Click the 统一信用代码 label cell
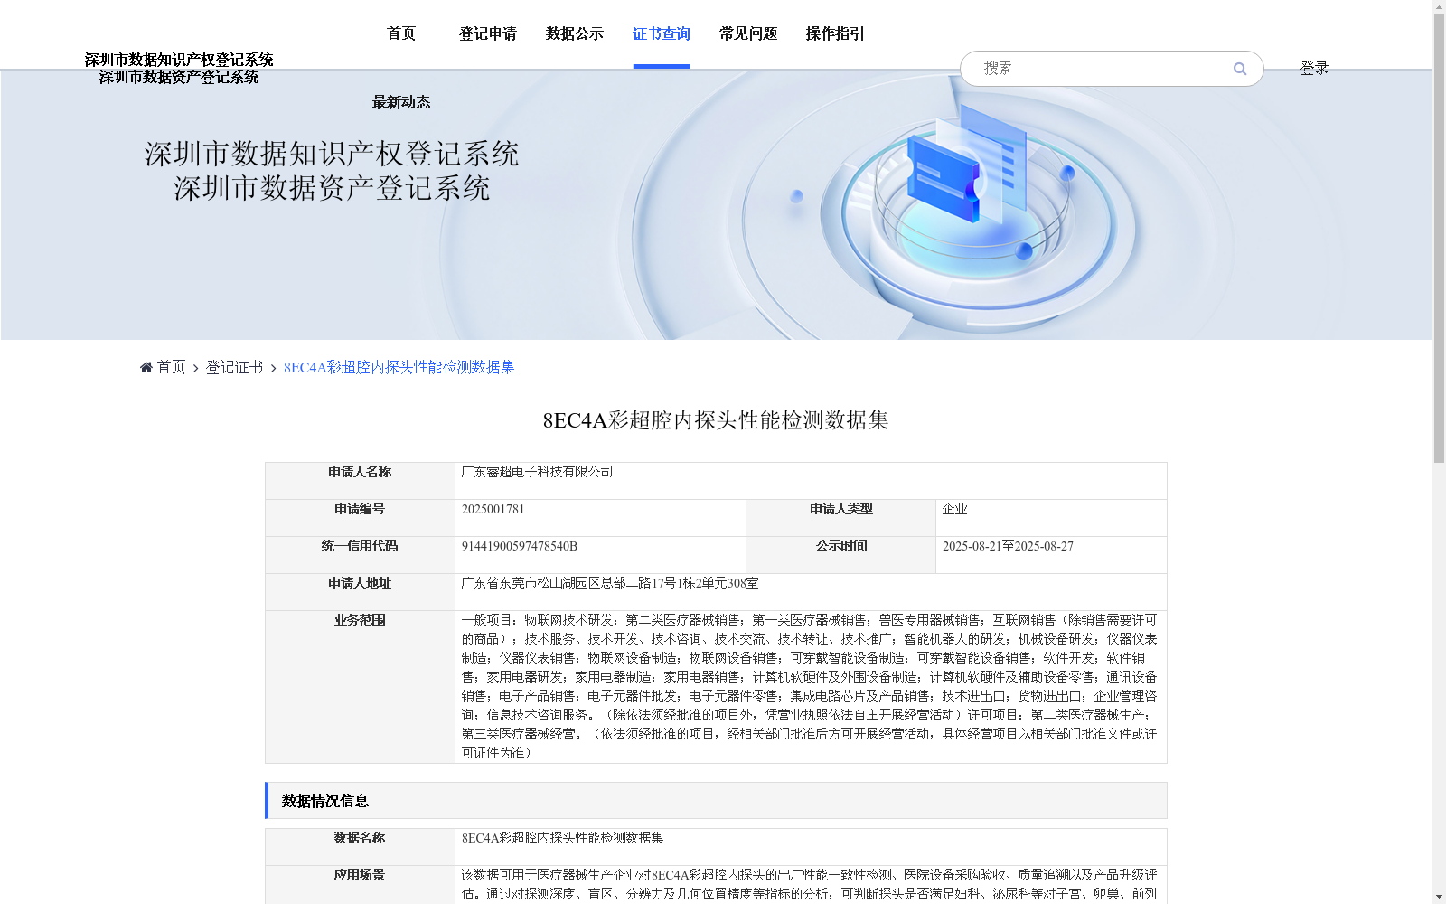Image resolution: width=1446 pixels, height=904 pixels. tap(360, 555)
